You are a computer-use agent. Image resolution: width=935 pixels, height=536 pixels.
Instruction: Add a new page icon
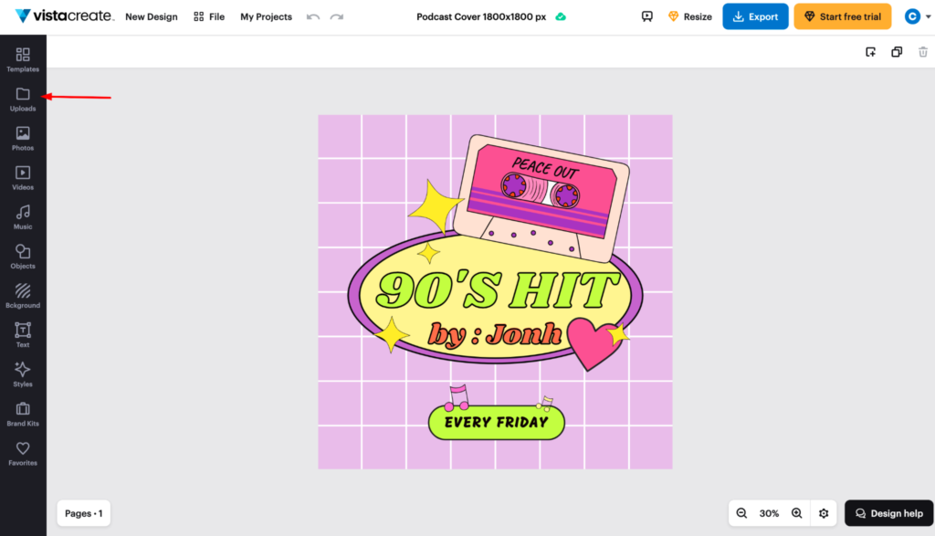[x=870, y=52]
